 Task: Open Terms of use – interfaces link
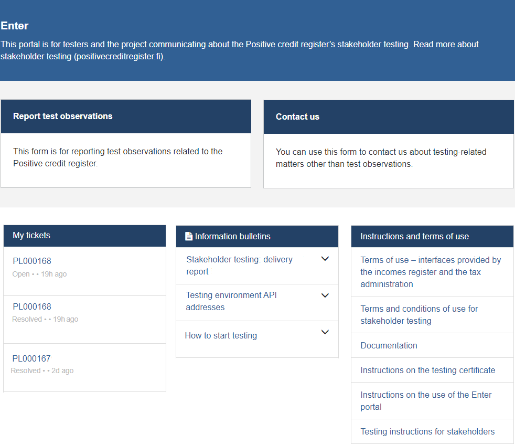pos(431,272)
